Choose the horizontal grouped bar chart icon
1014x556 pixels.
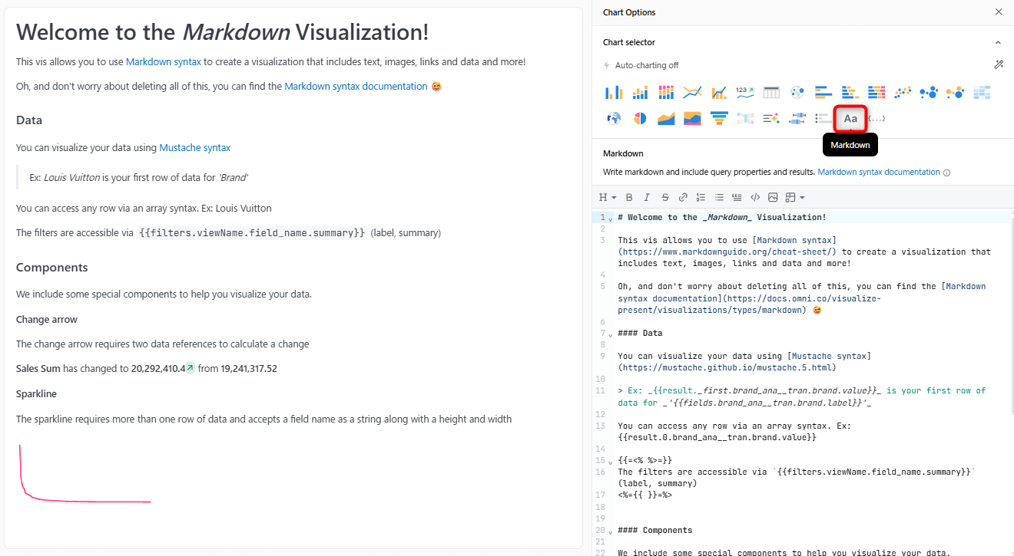click(x=850, y=93)
